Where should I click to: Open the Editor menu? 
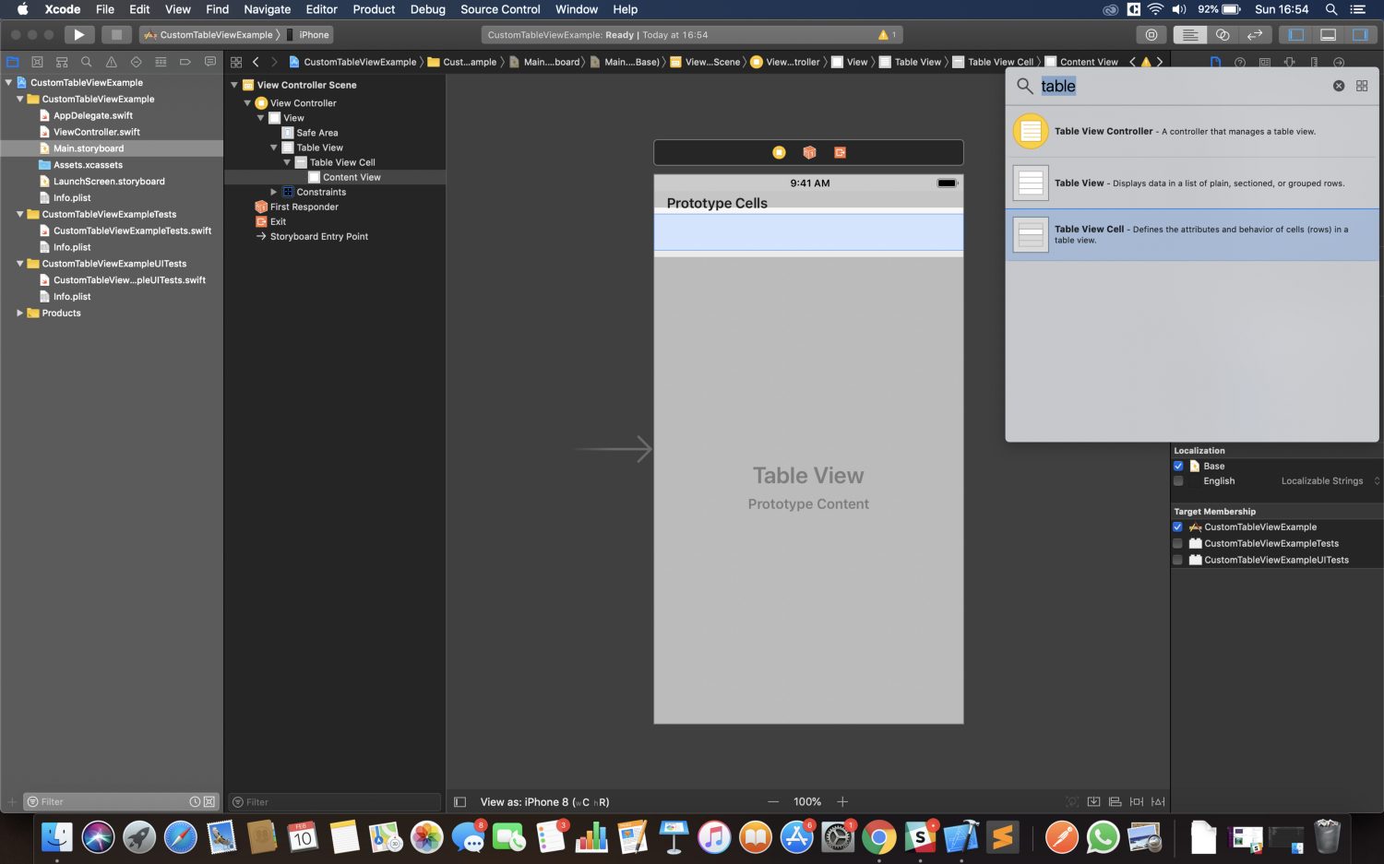[321, 9]
